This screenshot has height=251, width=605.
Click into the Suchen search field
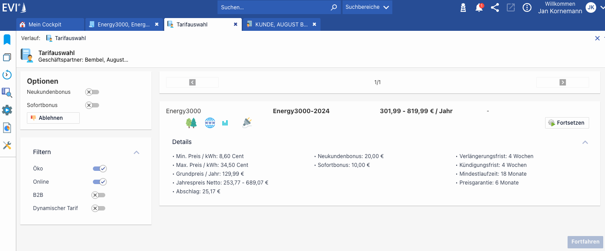[x=273, y=7]
